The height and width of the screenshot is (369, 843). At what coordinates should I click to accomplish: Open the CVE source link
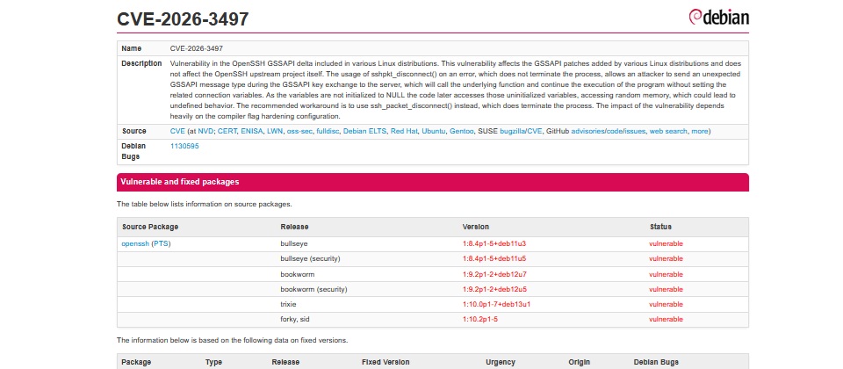coord(177,131)
